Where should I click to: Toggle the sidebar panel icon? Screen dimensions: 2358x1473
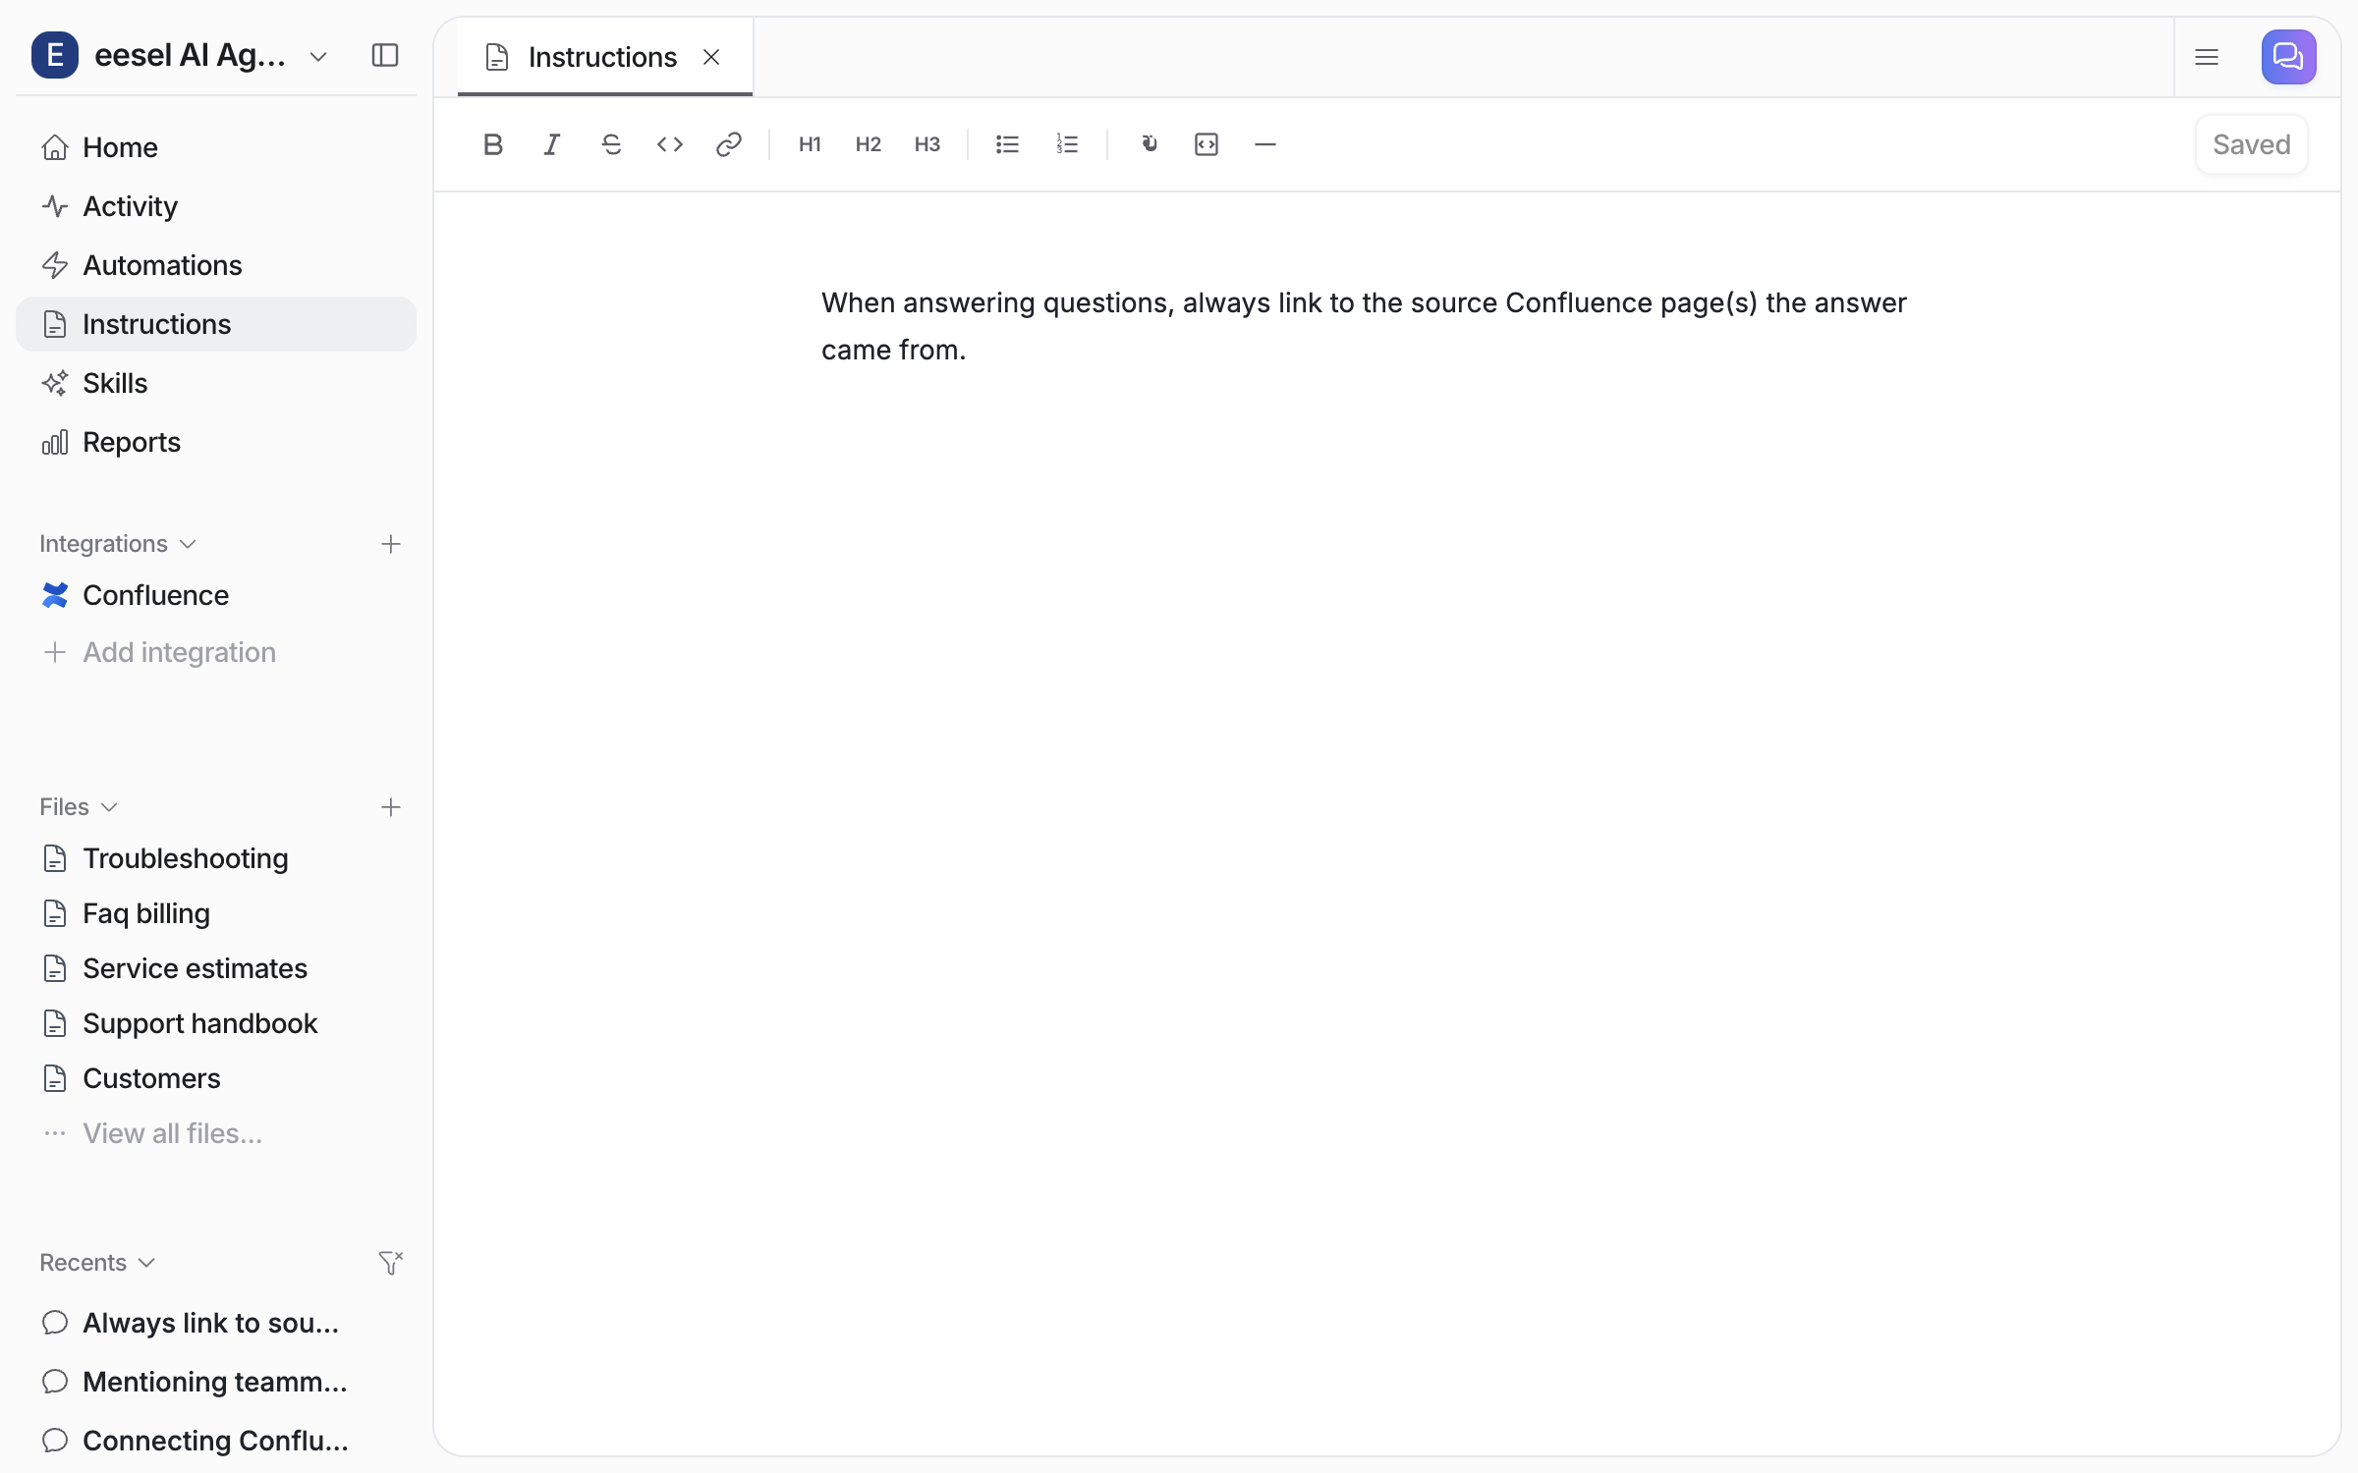pos(385,55)
